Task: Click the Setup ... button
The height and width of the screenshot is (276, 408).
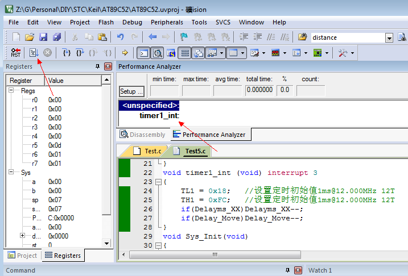Action: coord(131,91)
